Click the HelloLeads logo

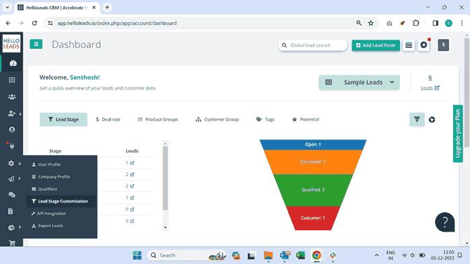point(11,44)
